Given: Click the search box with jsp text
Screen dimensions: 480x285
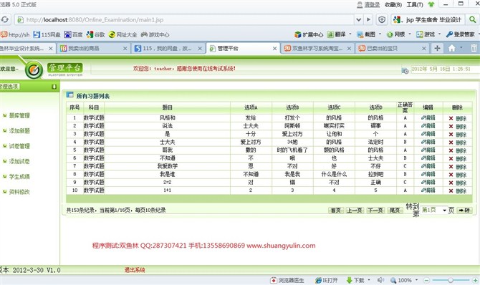Looking at the screenshot, I should pos(428,20).
